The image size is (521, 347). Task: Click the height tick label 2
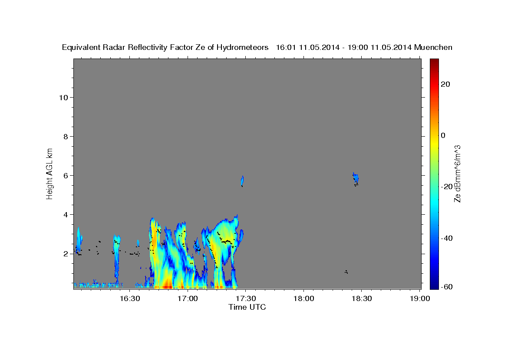coord(66,254)
